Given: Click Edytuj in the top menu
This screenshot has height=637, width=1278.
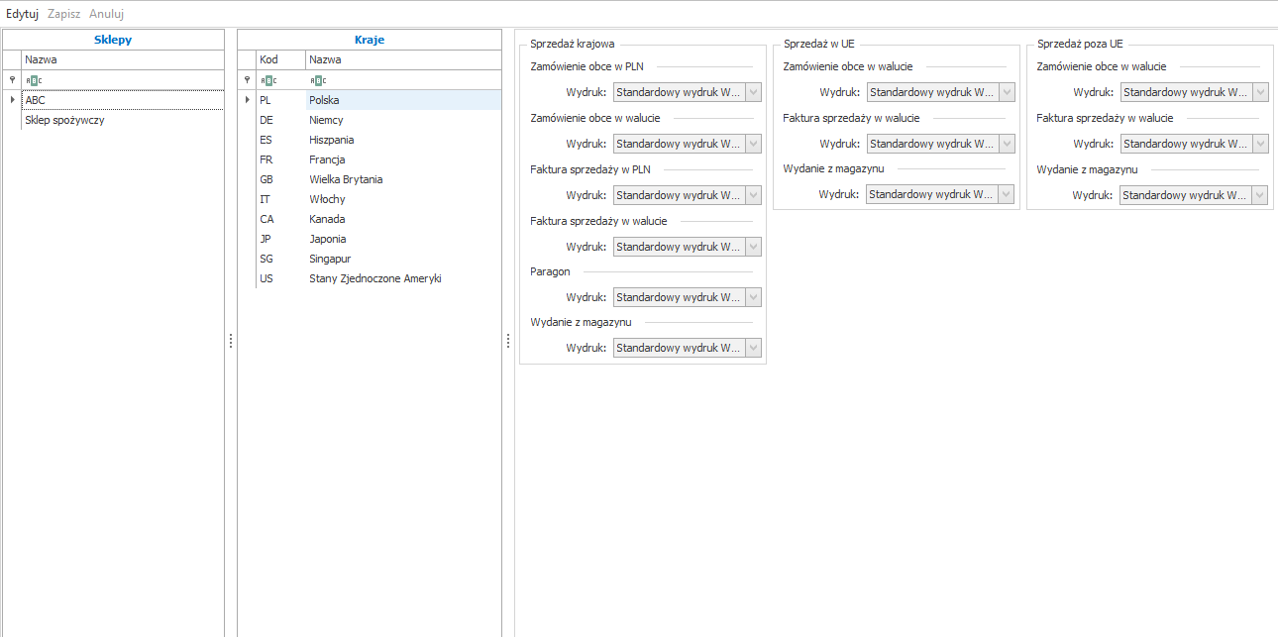Looking at the screenshot, I should [22, 14].
